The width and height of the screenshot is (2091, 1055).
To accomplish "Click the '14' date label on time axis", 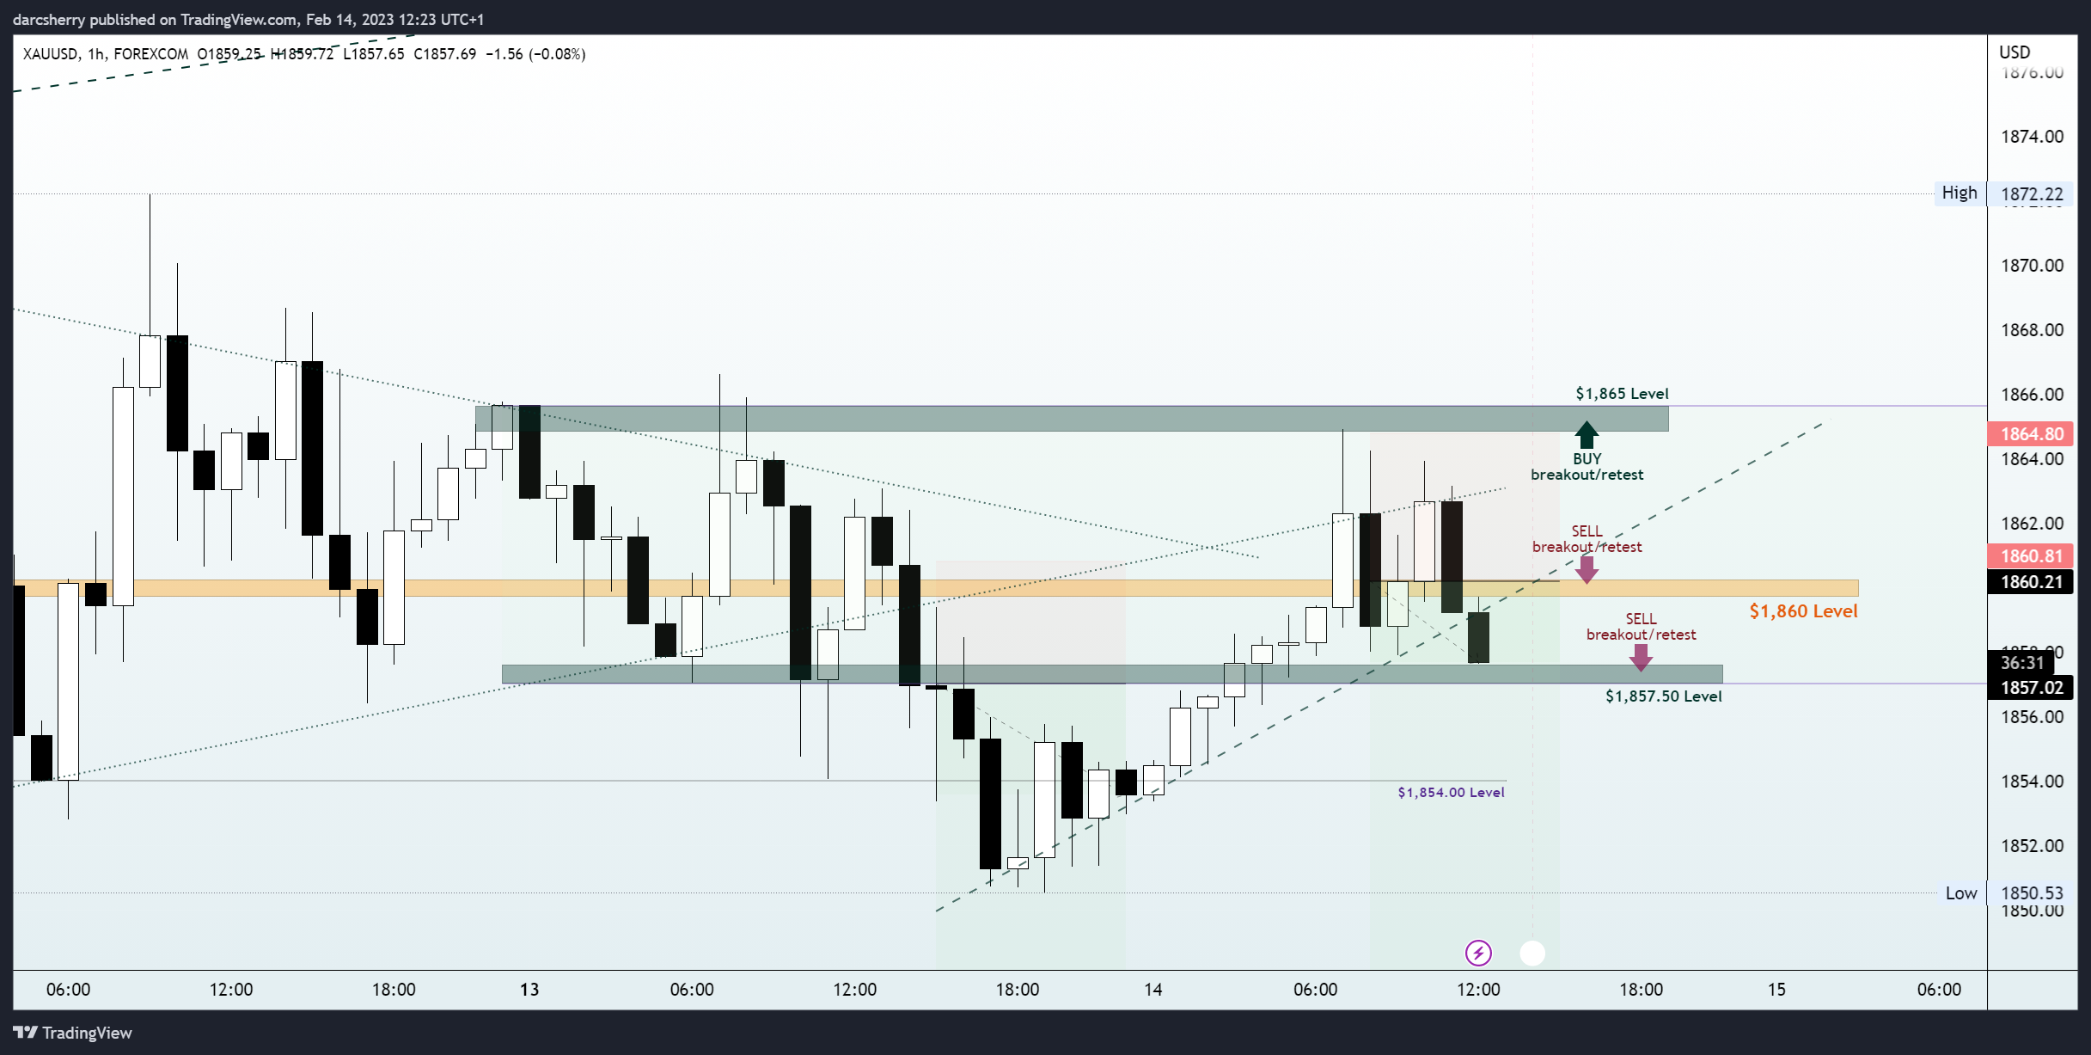I will point(1152,990).
